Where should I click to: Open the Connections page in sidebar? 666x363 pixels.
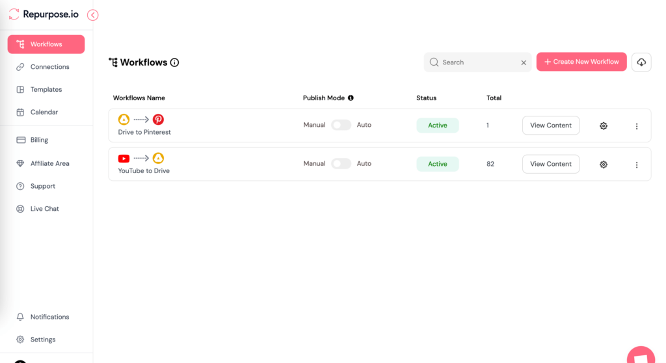[x=49, y=67]
